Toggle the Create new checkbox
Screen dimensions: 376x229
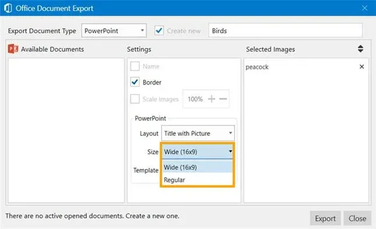(159, 31)
